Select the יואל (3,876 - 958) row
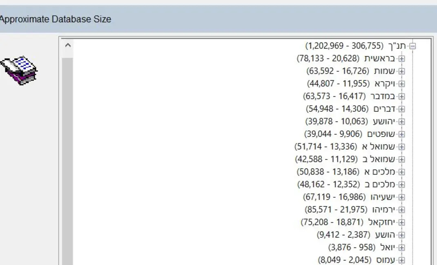Screen dimensions: 437x265 (361, 247)
